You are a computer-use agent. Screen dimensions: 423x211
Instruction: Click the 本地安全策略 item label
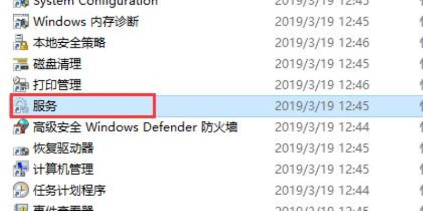[x=69, y=43]
